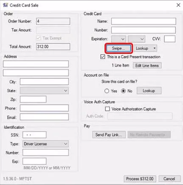Open the identification Type dropdown

tap(45, 144)
